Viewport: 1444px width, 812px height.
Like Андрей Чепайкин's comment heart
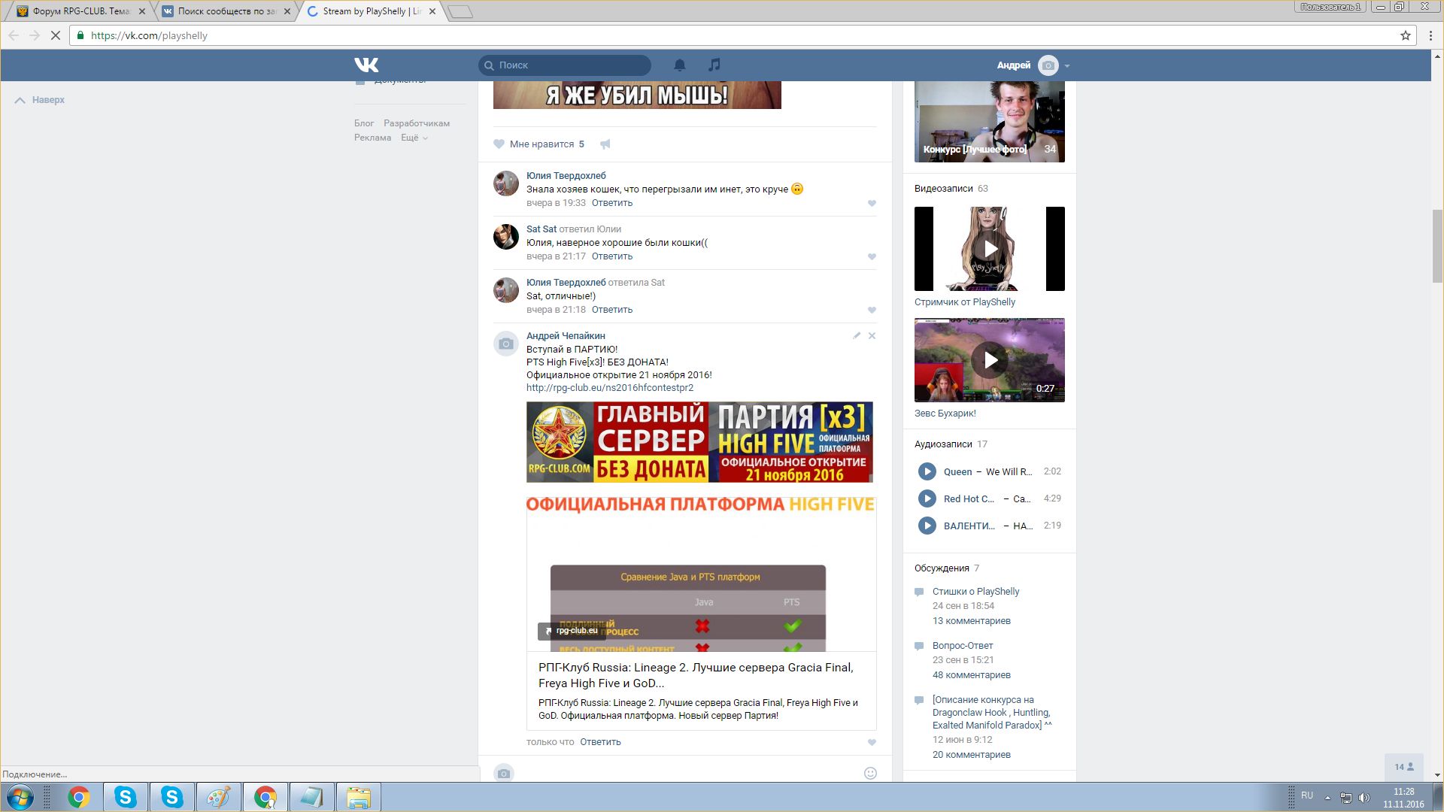click(x=872, y=743)
